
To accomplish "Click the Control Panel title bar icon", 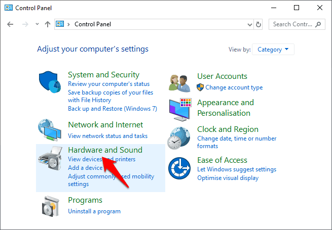I will (9, 8).
